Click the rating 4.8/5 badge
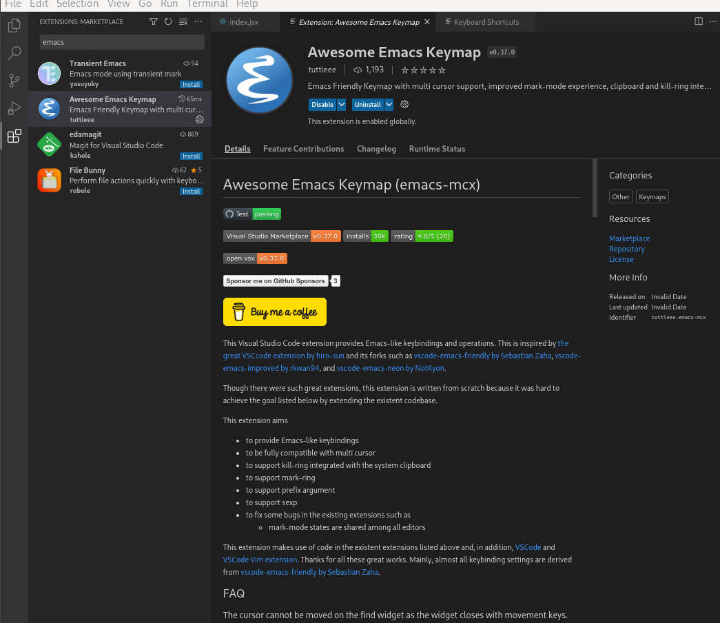 422,236
